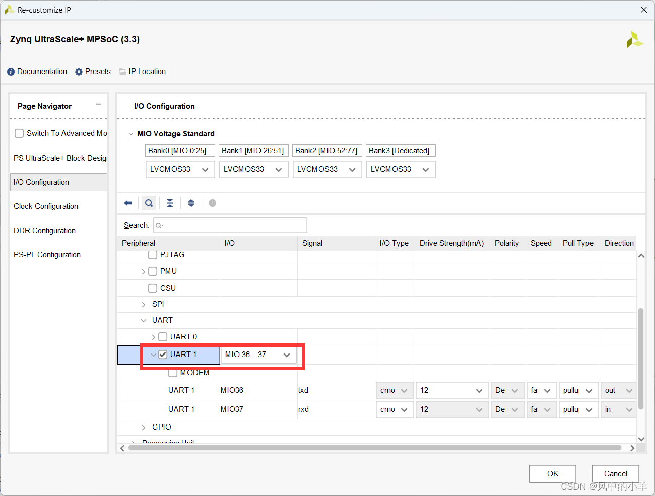Expand the GPIO tree node
The width and height of the screenshot is (655, 496).
pyautogui.click(x=144, y=428)
